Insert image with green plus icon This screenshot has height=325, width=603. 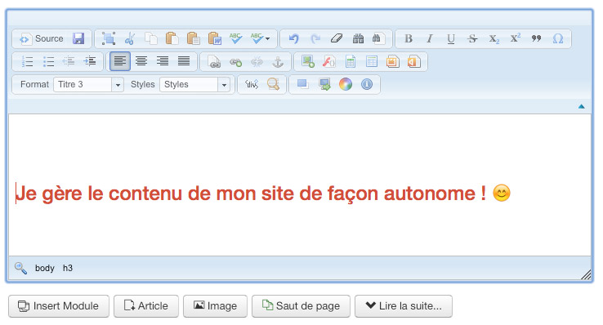[x=308, y=61]
